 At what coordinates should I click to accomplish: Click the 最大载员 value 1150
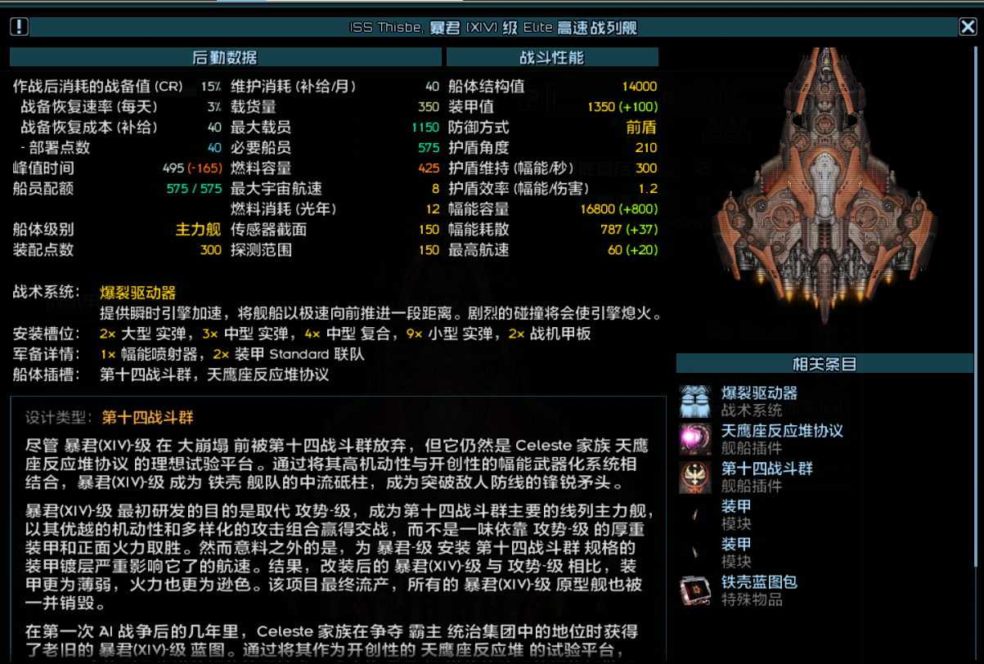click(x=425, y=128)
